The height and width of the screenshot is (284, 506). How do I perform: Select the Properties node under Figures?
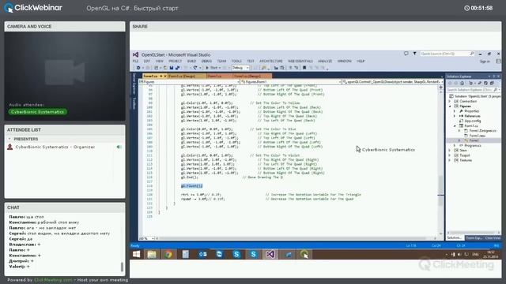click(471, 111)
